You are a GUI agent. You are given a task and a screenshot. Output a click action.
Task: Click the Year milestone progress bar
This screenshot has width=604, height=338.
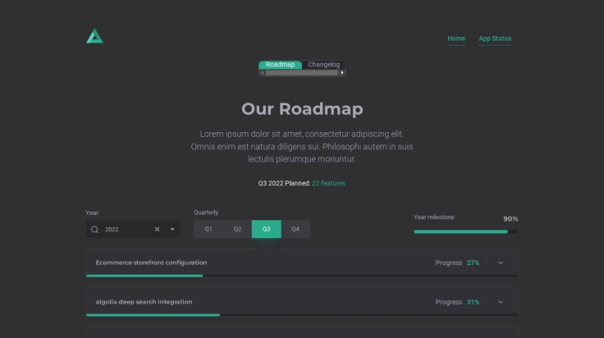tap(465, 232)
